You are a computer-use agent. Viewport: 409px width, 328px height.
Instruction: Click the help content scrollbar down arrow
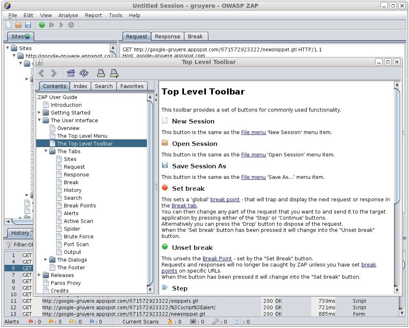397,290
